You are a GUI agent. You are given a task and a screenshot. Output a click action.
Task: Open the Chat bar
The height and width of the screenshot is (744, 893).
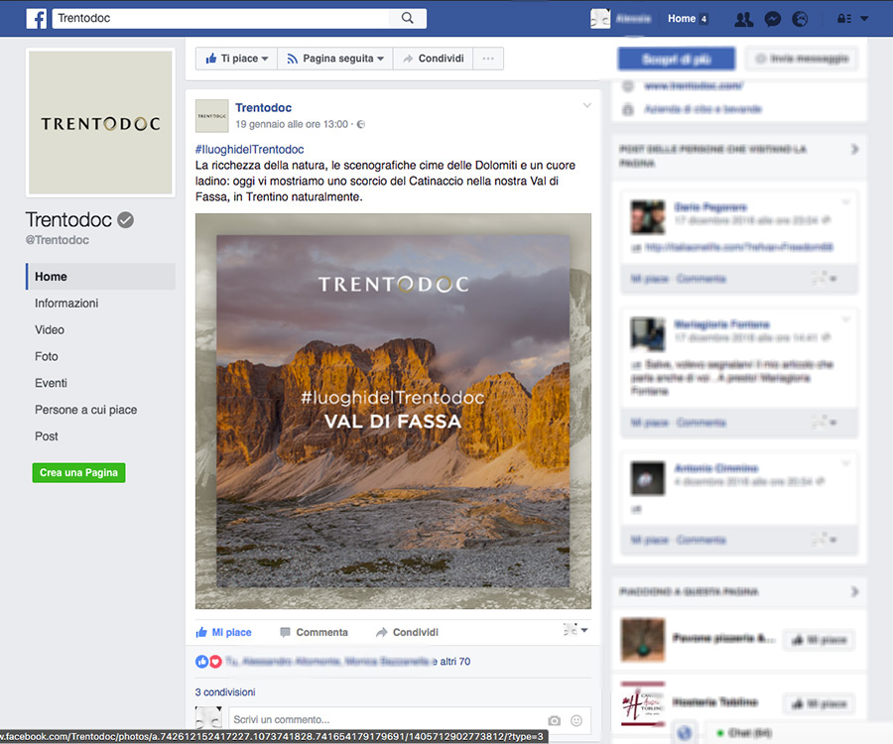799,733
